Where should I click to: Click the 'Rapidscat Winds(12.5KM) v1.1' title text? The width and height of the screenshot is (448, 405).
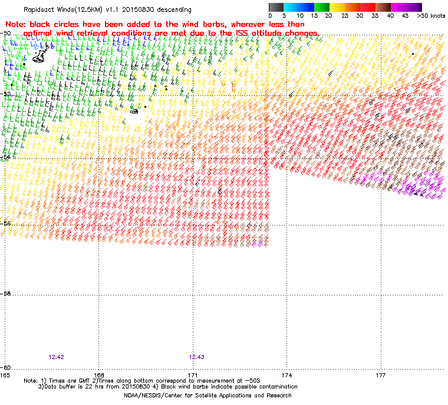(72, 9)
